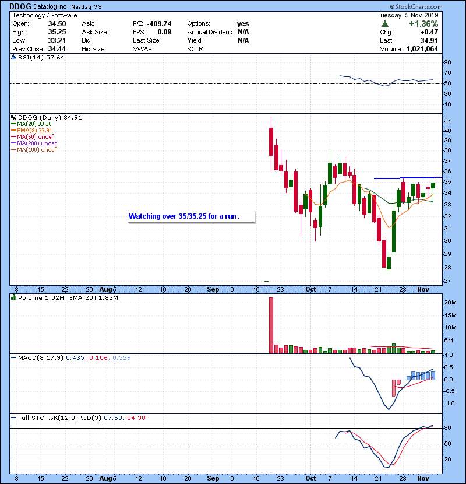Click the MACD(8,17,9) indicator label
The image size is (466, 484).
(41, 358)
